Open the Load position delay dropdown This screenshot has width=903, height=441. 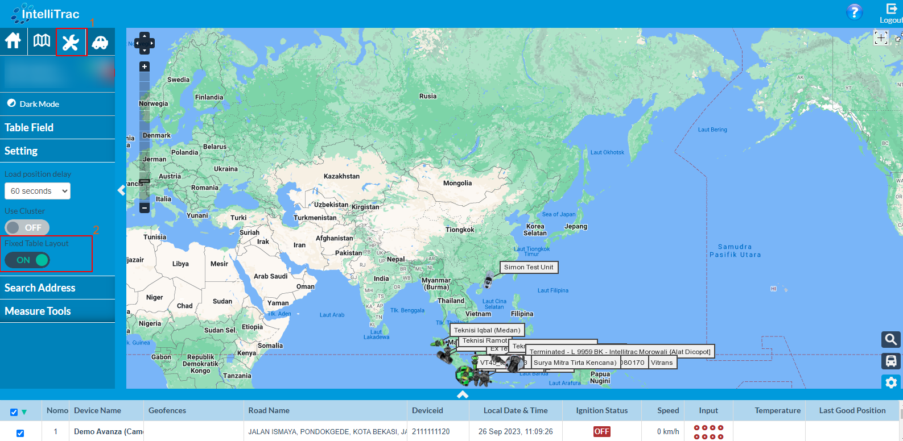(38, 191)
